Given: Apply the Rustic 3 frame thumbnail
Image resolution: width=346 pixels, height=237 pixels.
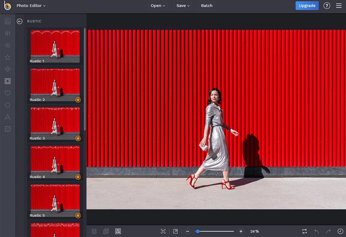Looking at the screenshot, I should pos(55,123).
